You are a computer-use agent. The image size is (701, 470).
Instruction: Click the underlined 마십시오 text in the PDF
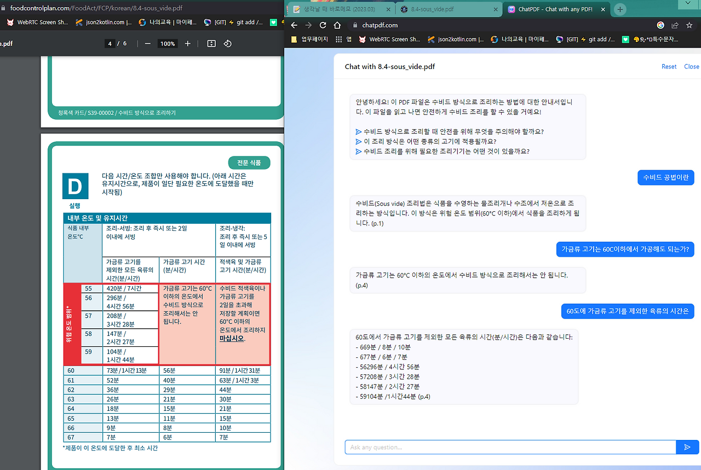pos(232,338)
